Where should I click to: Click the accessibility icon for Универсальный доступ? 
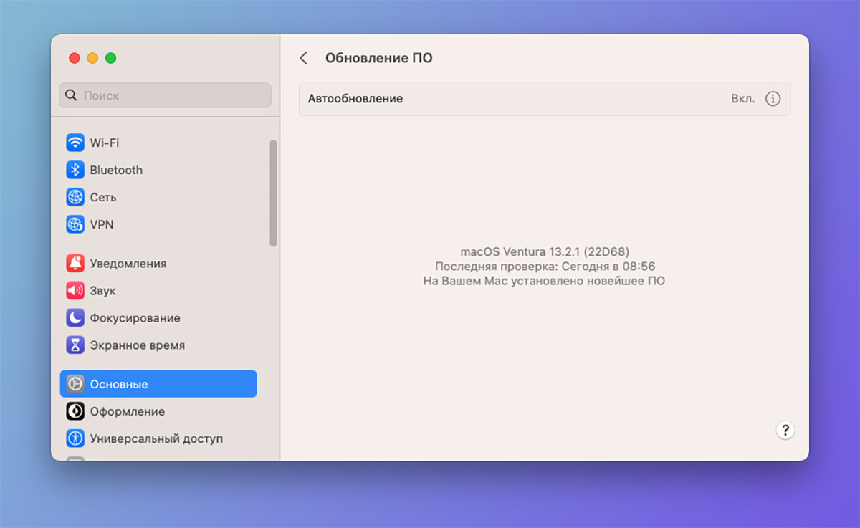75,438
